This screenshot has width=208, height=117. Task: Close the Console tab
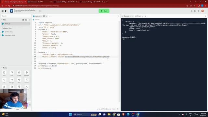pos(133,16)
